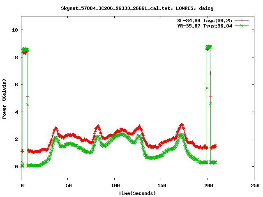263x197 pixels.
Task: Click the Time(Seconds) axis label
Action: pos(137,193)
